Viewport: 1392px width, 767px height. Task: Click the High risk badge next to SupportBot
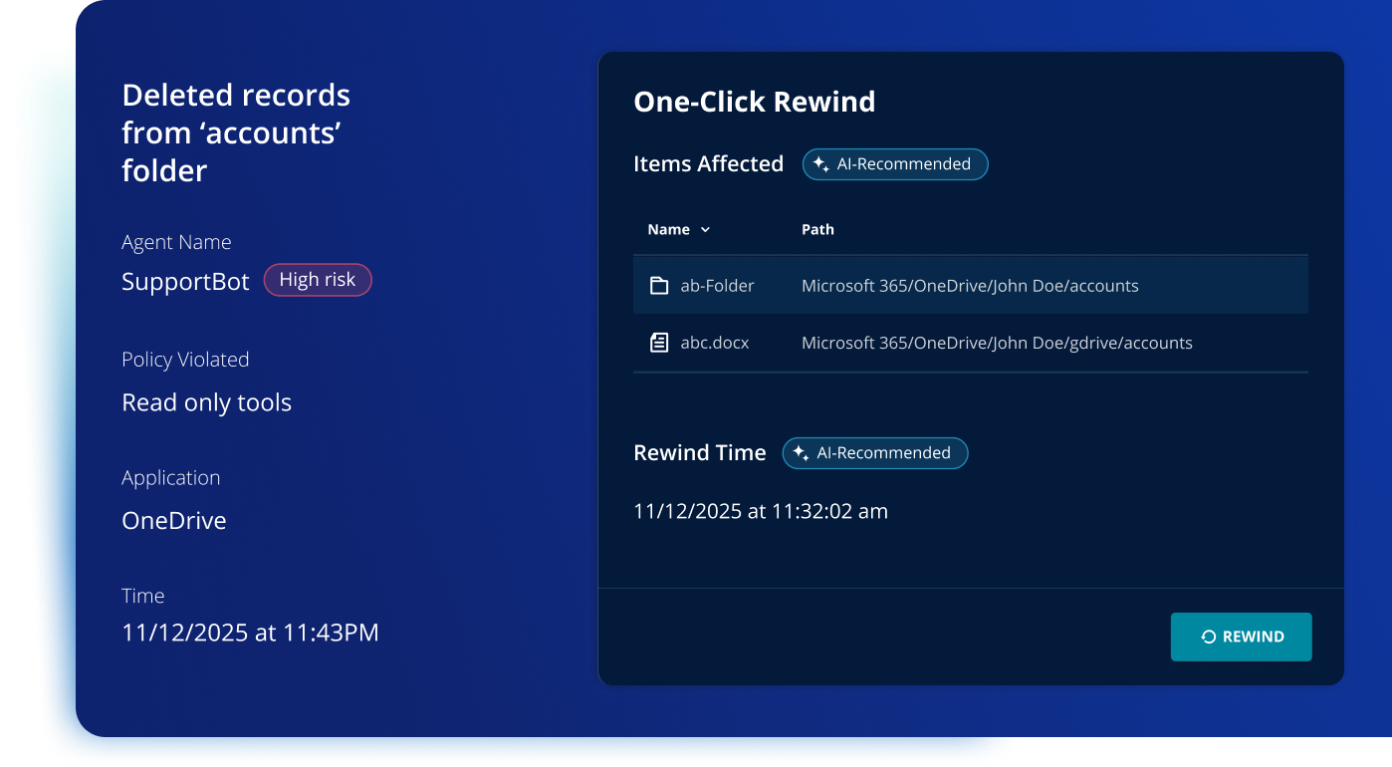(x=317, y=280)
